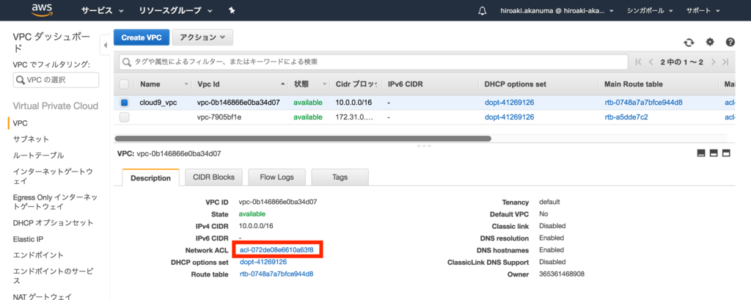
Task: Open the hiroaki.akanuma account menu
Action: pyautogui.click(x=557, y=10)
